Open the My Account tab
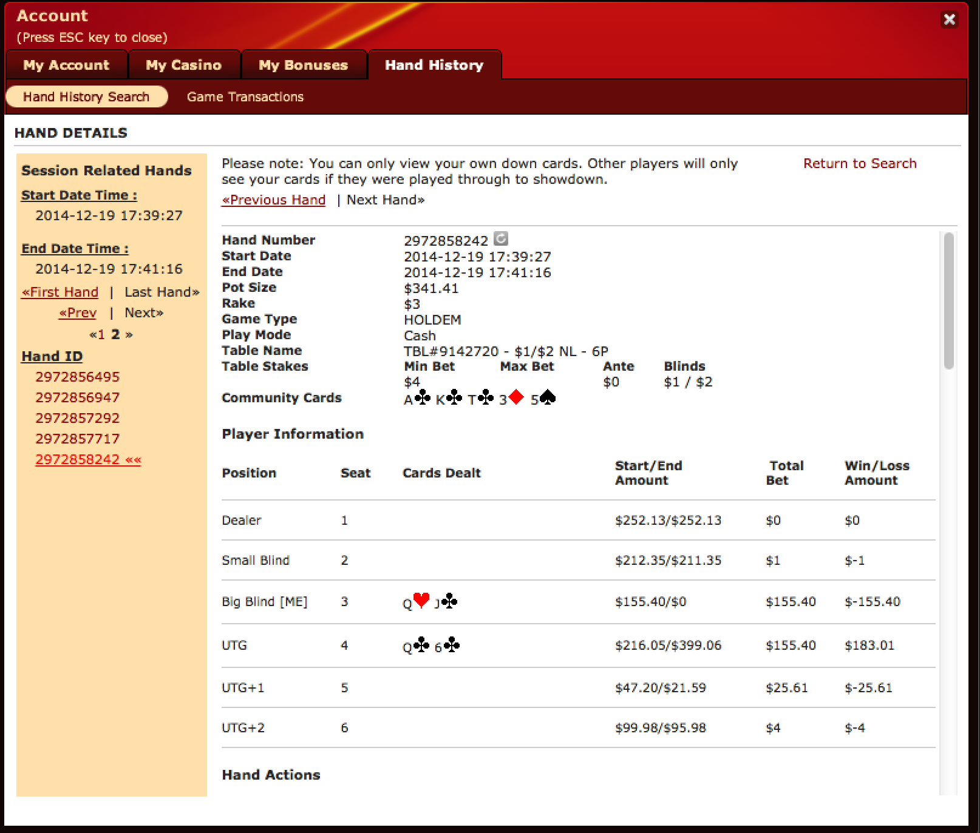Image resolution: width=980 pixels, height=833 pixels. pyautogui.click(x=66, y=65)
